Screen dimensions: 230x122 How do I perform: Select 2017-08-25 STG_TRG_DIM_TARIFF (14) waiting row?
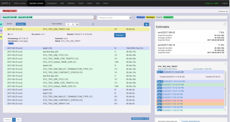click(x=77, y=104)
